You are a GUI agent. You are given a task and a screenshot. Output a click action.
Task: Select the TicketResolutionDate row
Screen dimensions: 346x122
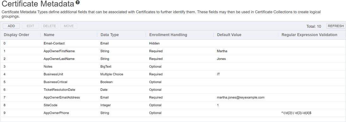click(173, 90)
